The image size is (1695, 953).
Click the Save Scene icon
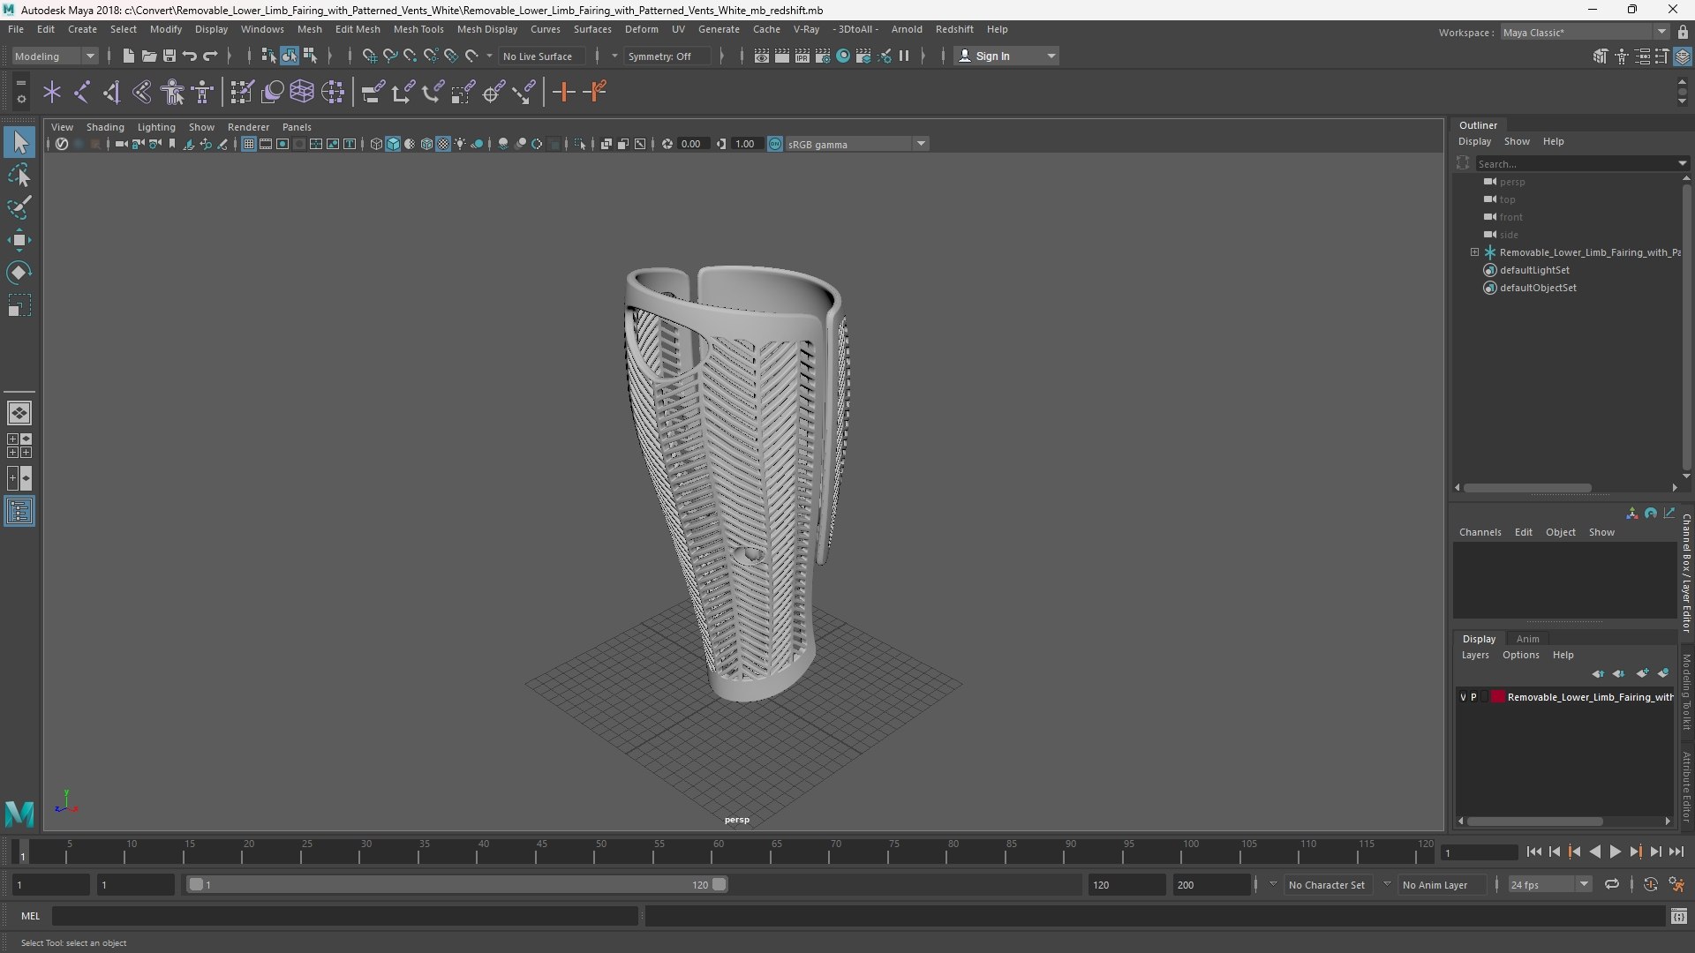point(169,56)
